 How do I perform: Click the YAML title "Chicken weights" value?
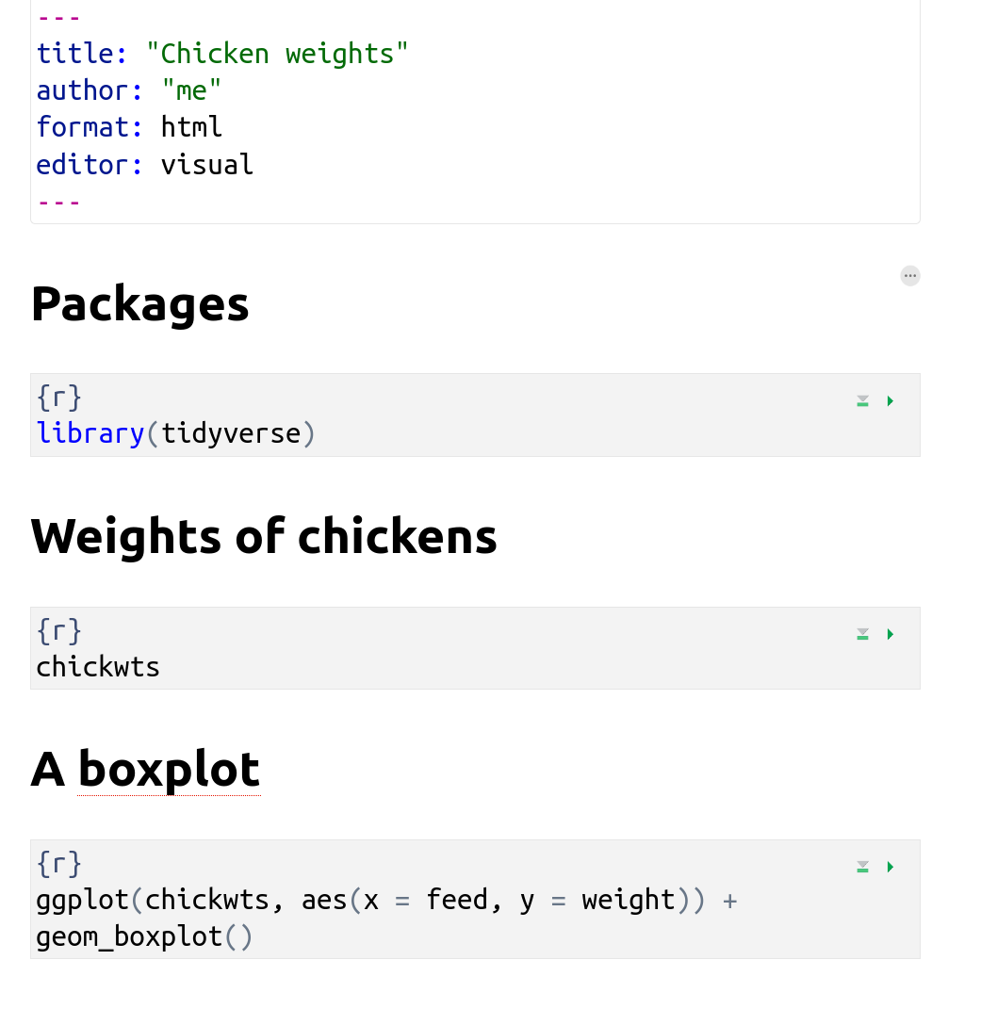(x=277, y=54)
